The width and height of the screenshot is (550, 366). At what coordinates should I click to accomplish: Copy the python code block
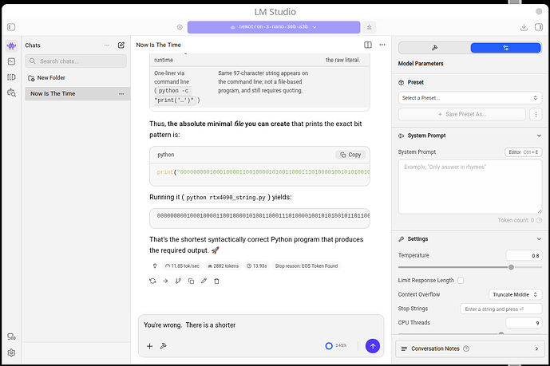pos(350,155)
